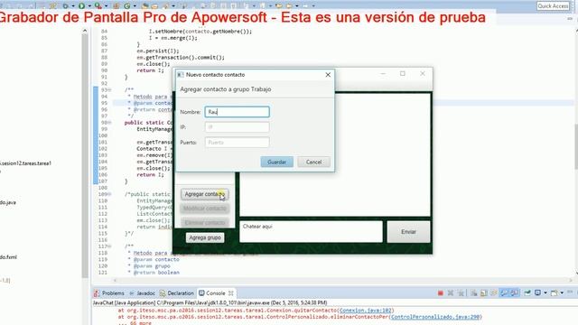This screenshot has width=578, height=325.
Task: Open the Display Selected Console dropdown arrow
Action: click(545, 292)
